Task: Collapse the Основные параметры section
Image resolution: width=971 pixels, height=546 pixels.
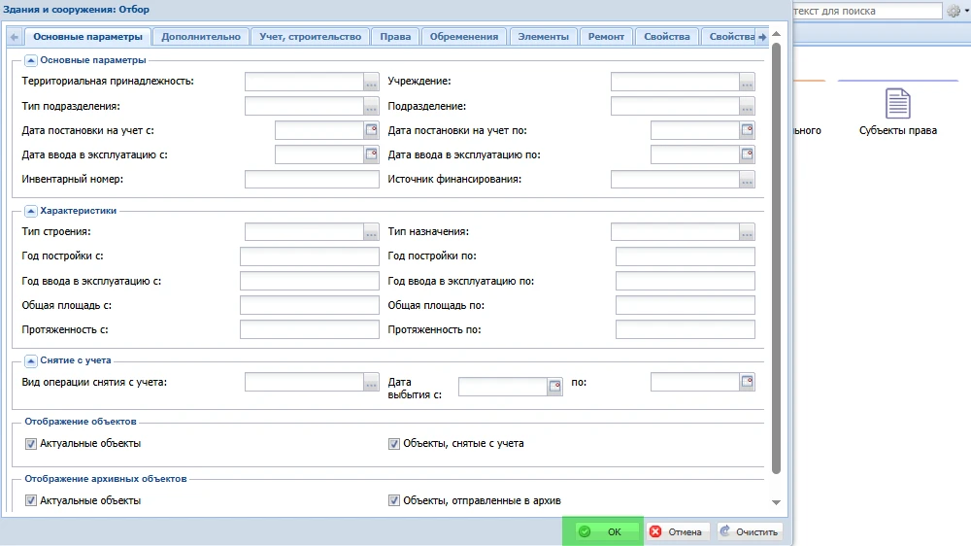Action: [x=30, y=60]
